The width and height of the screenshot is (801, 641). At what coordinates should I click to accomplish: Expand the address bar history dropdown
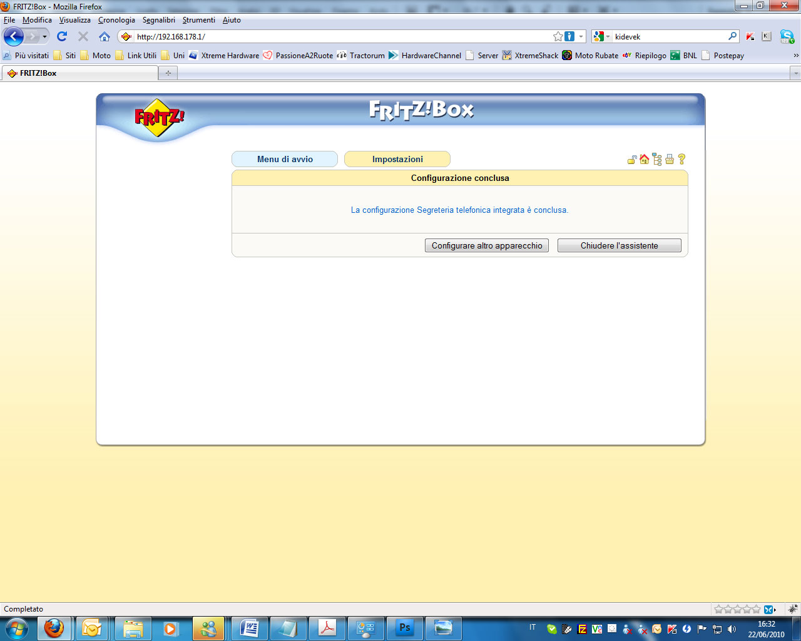(581, 36)
